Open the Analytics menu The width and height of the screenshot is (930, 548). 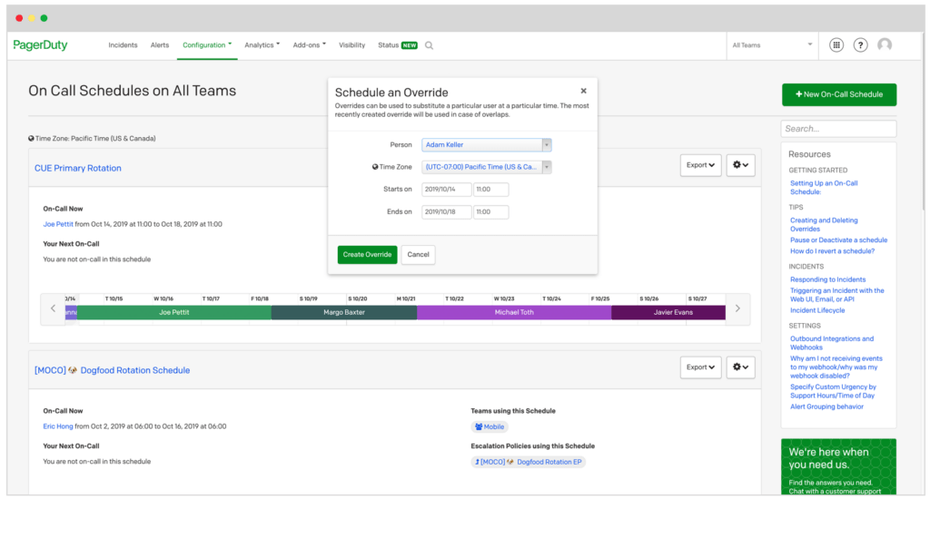point(262,45)
